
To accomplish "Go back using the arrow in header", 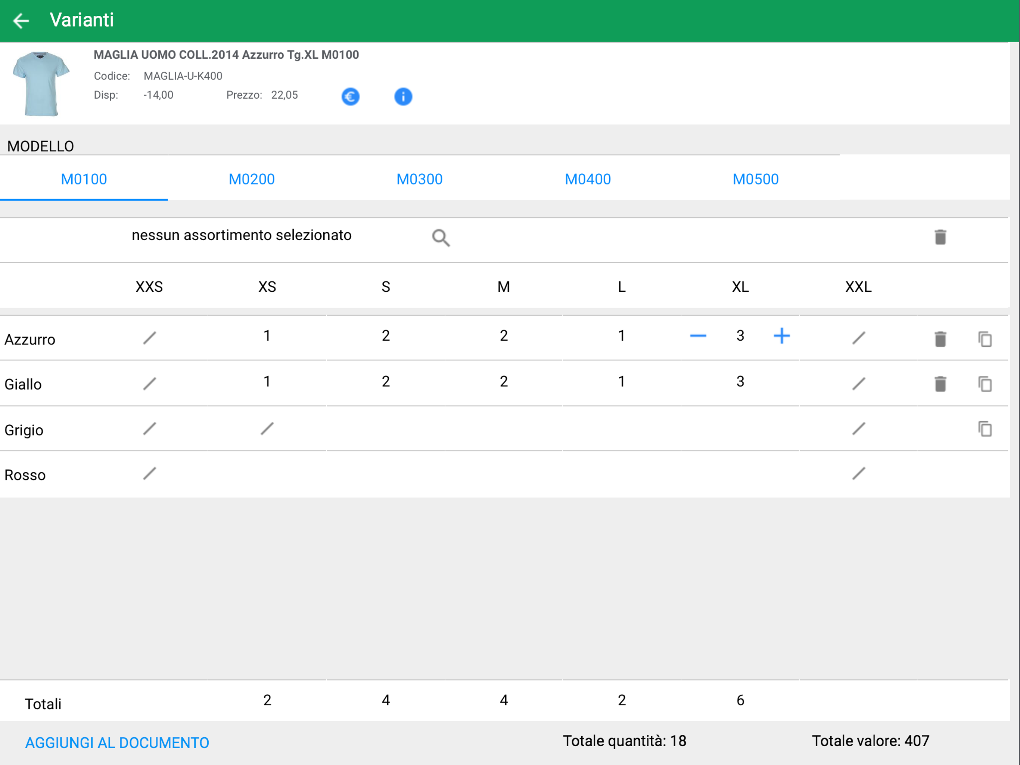I will (21, 21).
